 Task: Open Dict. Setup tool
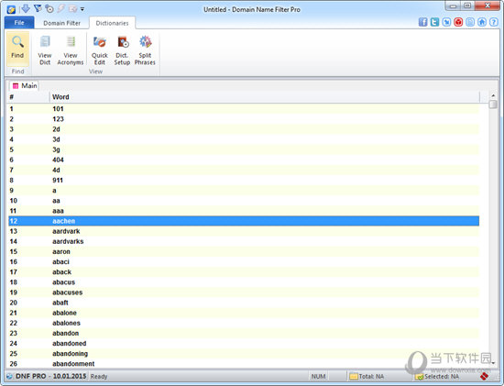[122, 50]
